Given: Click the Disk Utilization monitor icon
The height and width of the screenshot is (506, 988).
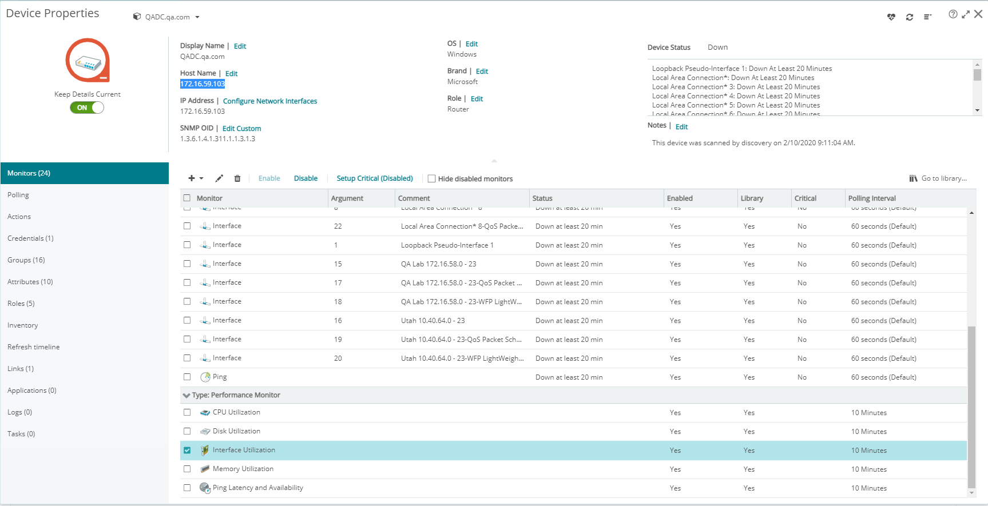Looking at the screenshot, I should [205, 432].
